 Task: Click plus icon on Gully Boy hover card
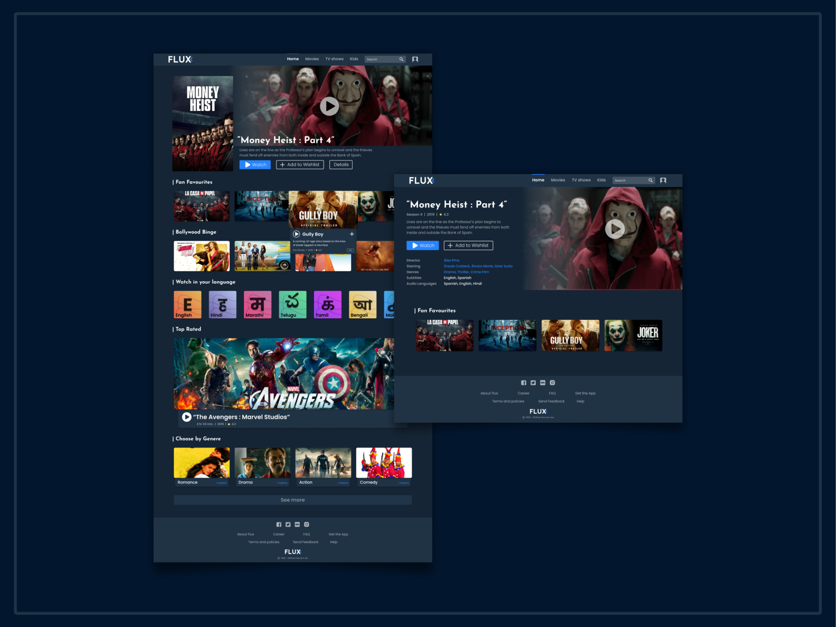(x=352, y=234)
